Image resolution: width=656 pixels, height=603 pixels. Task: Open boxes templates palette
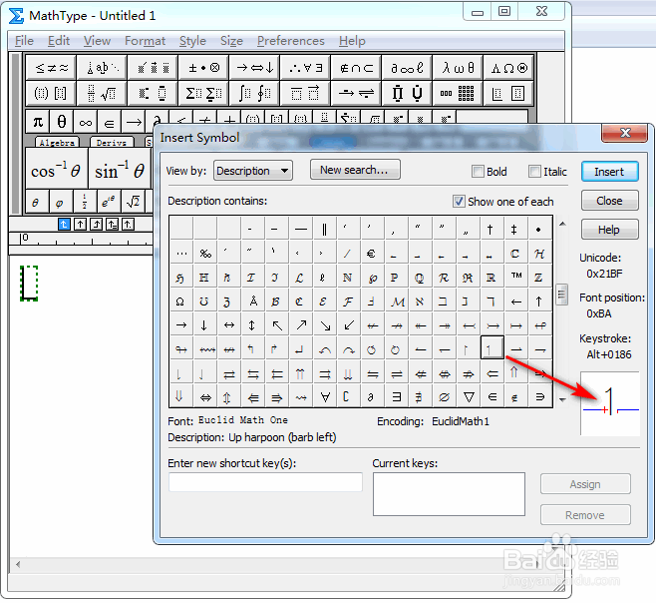pos(508,93)
